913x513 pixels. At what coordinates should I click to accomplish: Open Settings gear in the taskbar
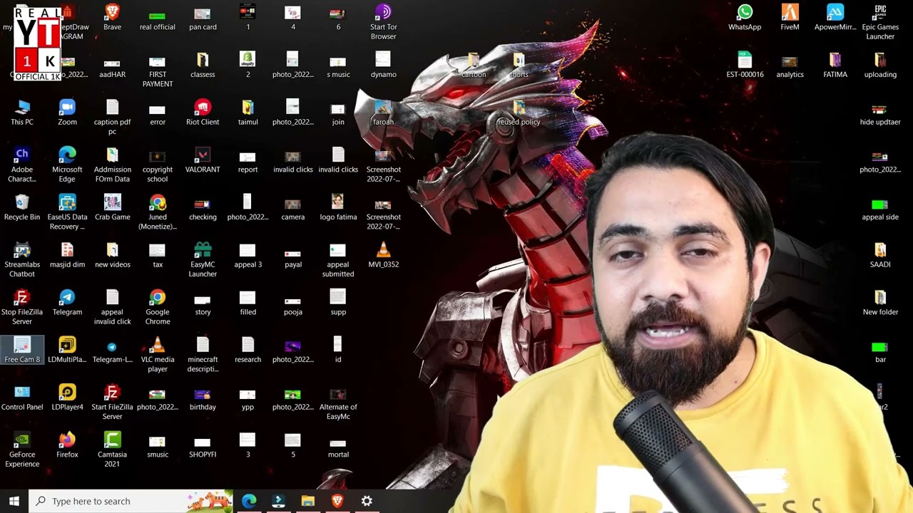(x=367, y=501)
